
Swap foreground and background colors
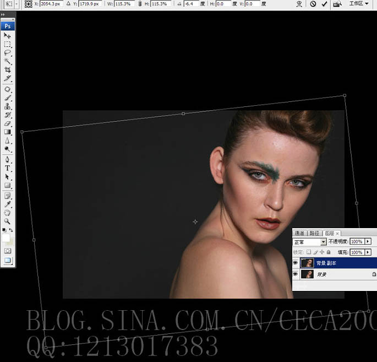coord(11,230)
